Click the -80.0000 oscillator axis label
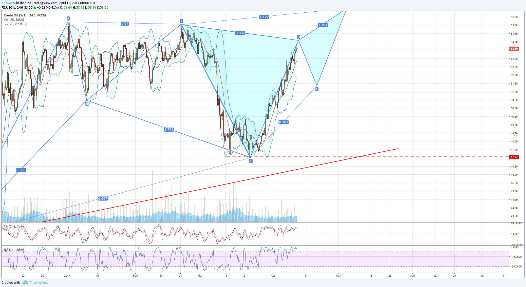526x287 pixels. click(516, 266)
